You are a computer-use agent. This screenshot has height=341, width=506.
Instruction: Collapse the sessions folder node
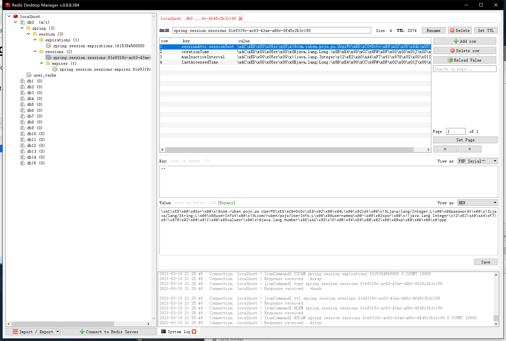(35, 52)
